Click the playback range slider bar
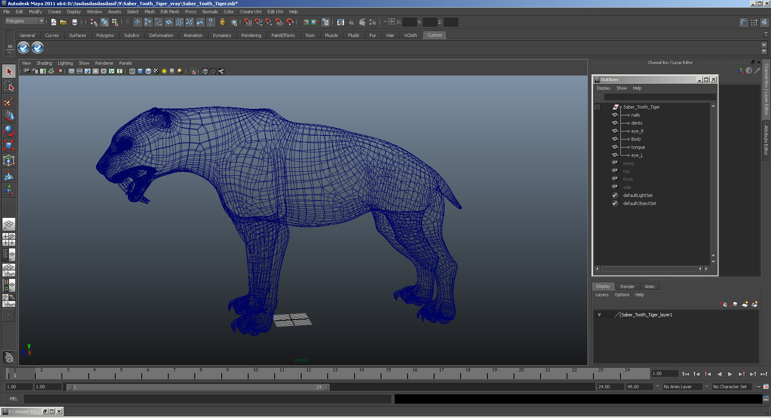 click(x=198, y=387)
